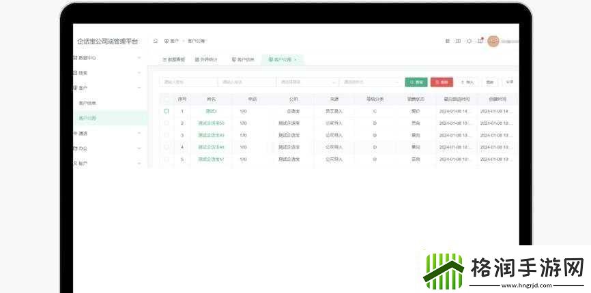This screenshot has width=591, height=293.
Task: Click the 等级分类 column header
Action: (375, 99)
